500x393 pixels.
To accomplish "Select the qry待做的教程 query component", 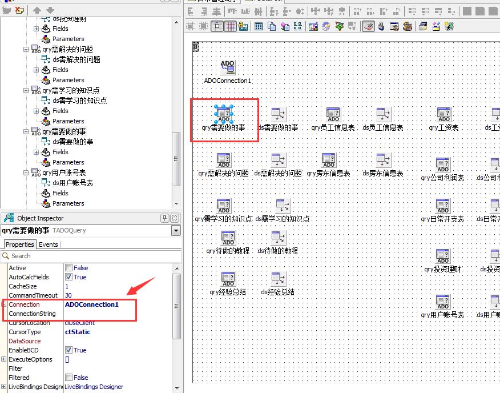I will pos(228,238).
